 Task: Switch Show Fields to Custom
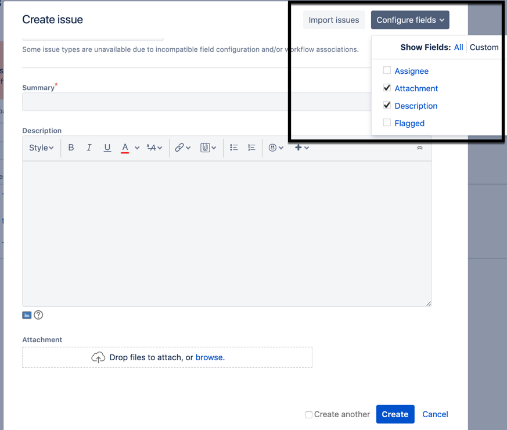[484, 47]
